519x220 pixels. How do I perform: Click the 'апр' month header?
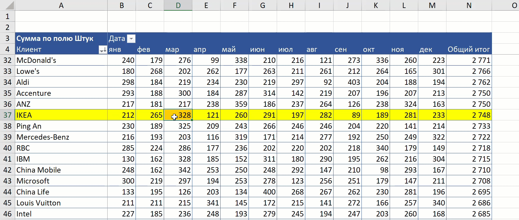[x=206, y=49]
